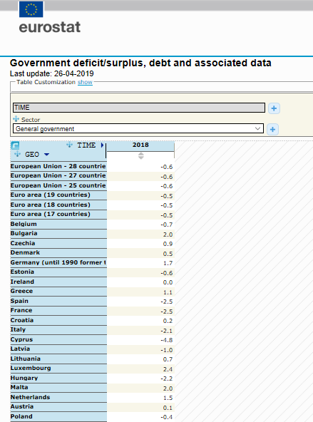Image resolution: width=313 pixels, height=422 pixels.
Task: Click the eurostat wordmark text
Action: click(50, 27)
